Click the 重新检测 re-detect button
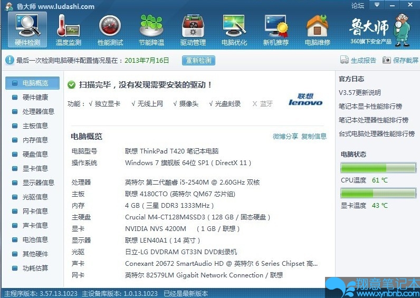The width and height of the screenshot is (420, 298). click(x=198, y=60)
